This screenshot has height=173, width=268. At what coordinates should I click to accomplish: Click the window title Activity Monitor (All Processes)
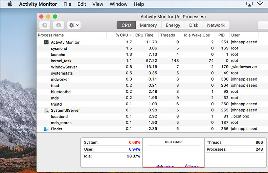(x=173, y=17)
